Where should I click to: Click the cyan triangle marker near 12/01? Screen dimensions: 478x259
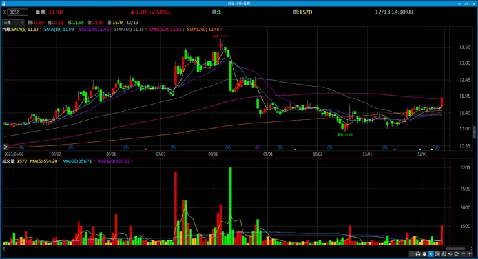[420, 149]
